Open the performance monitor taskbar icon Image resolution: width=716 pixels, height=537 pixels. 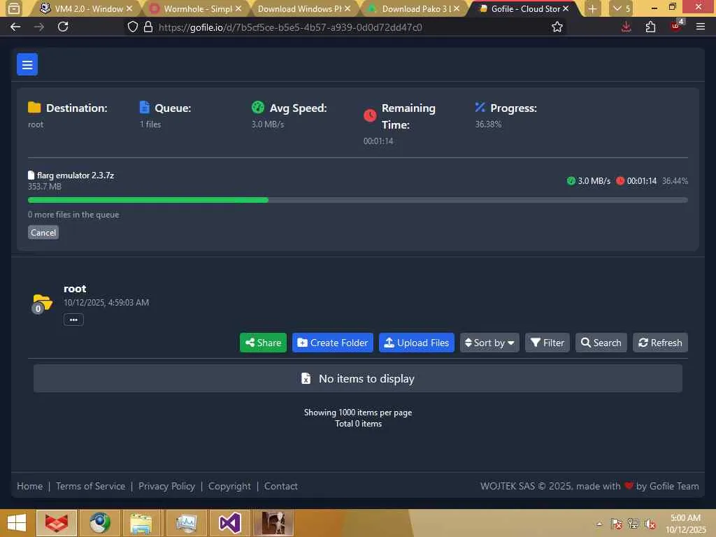coord(186,523)
